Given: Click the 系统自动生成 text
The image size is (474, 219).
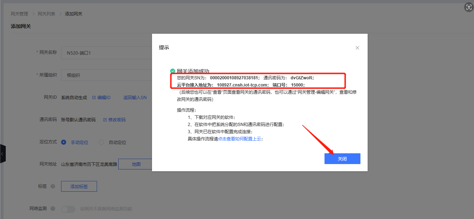Looking at the screenshot, I should [74, 98].
